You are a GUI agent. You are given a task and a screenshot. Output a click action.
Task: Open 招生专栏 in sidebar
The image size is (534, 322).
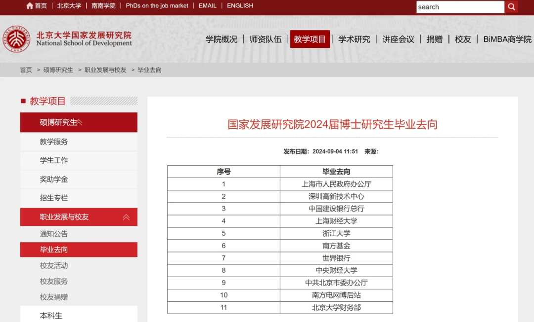click(x=79, y=198)
